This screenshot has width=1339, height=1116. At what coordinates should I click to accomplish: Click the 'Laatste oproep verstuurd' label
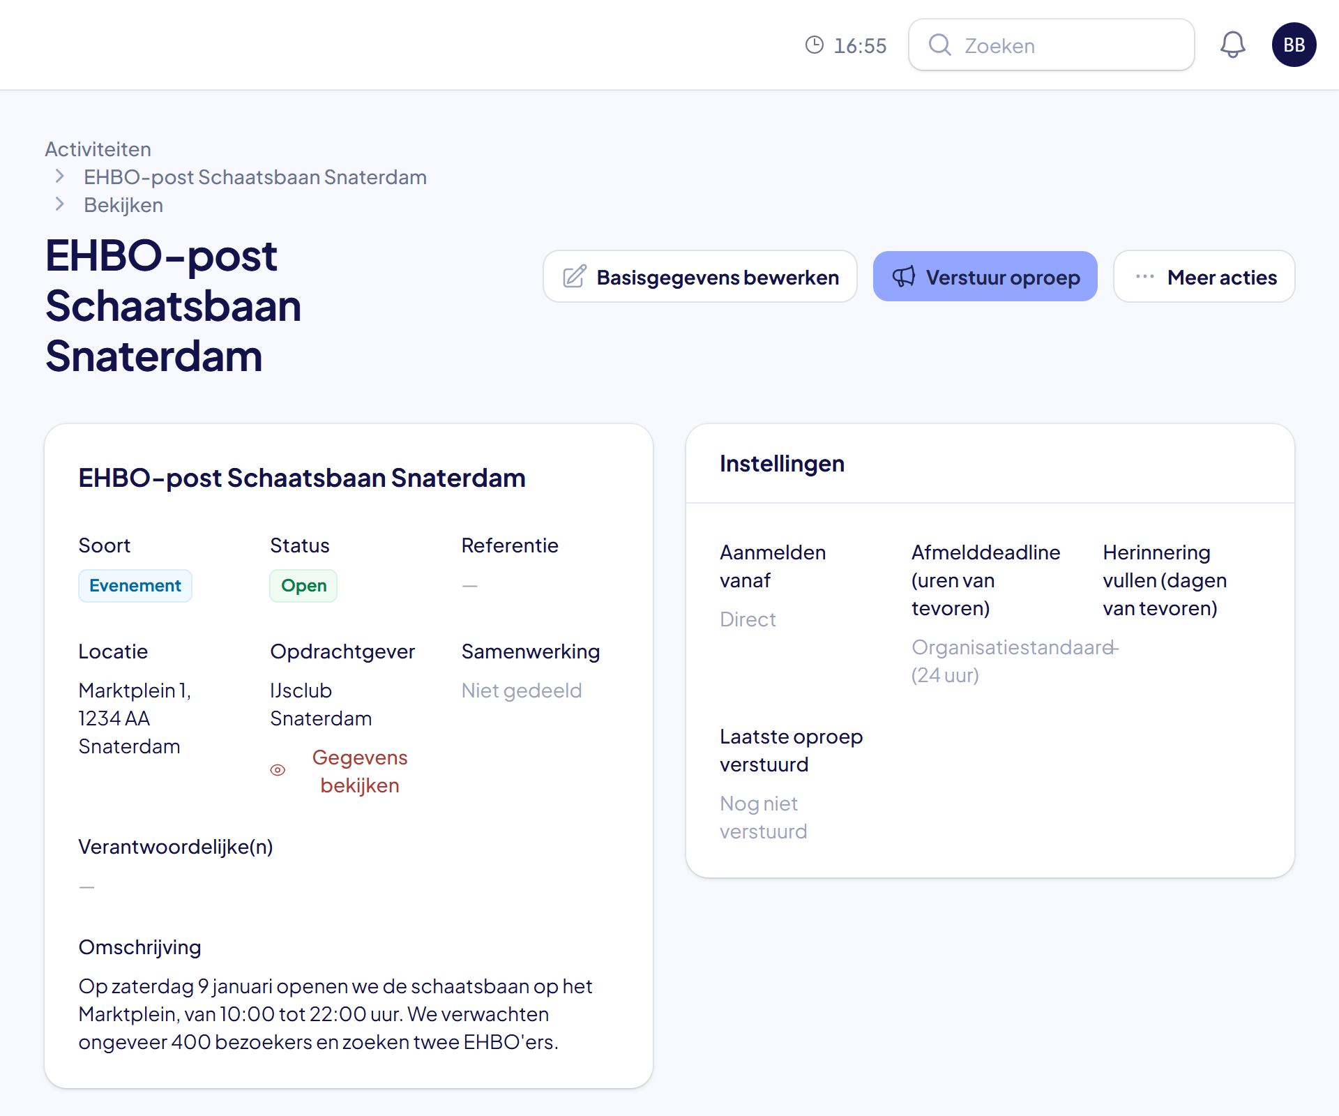pyautogui.click(x=791, y=751)
